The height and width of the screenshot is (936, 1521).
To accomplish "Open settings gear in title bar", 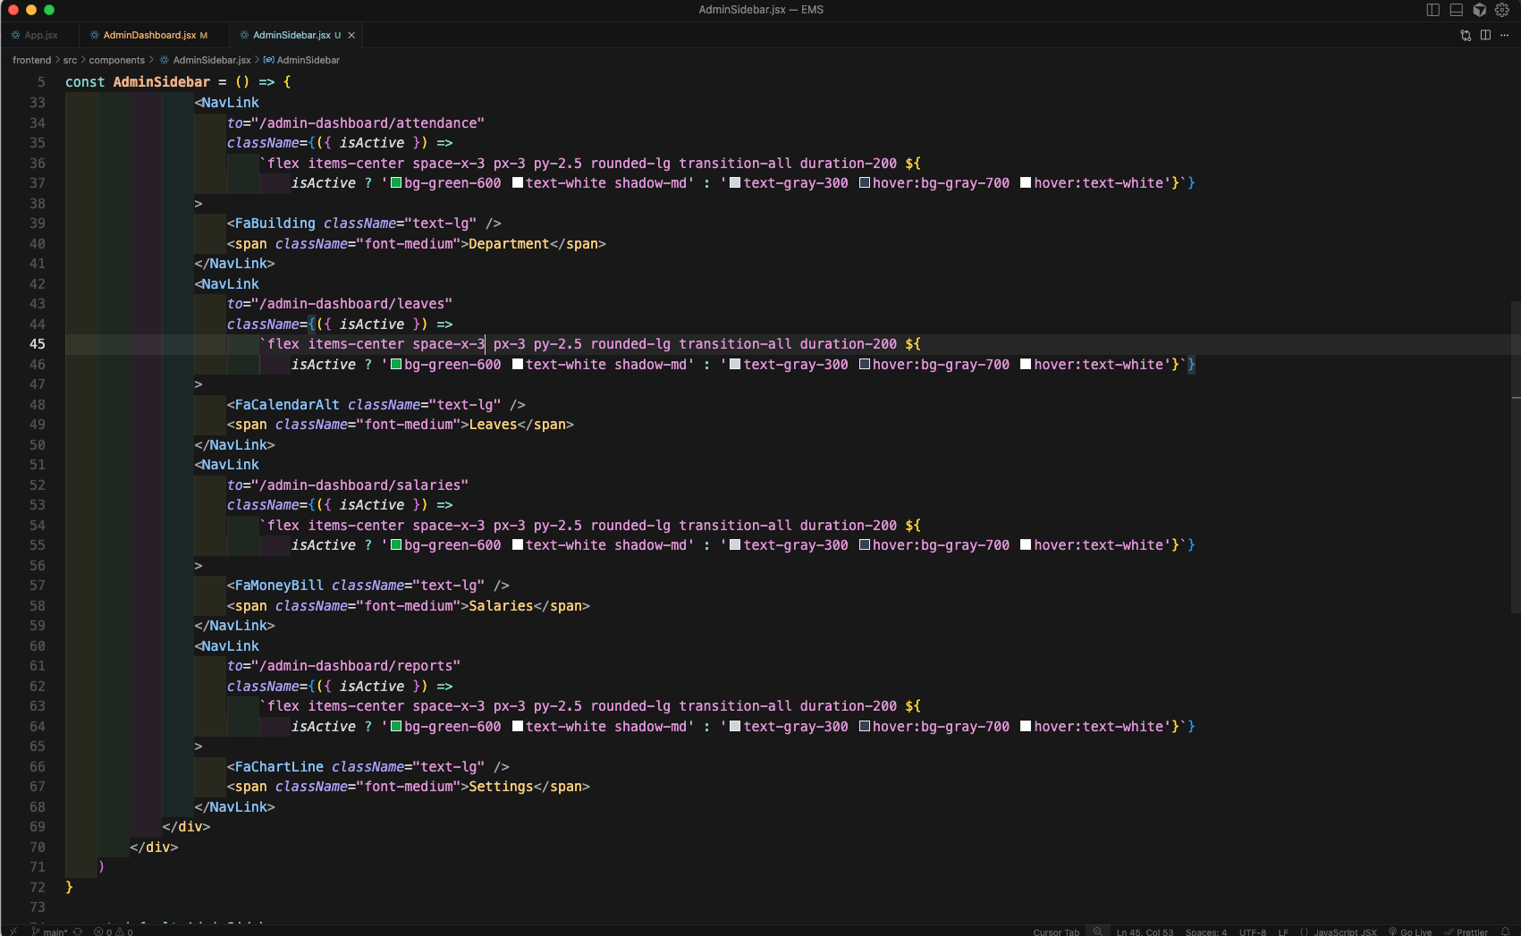I will (x=1502, y=10).
